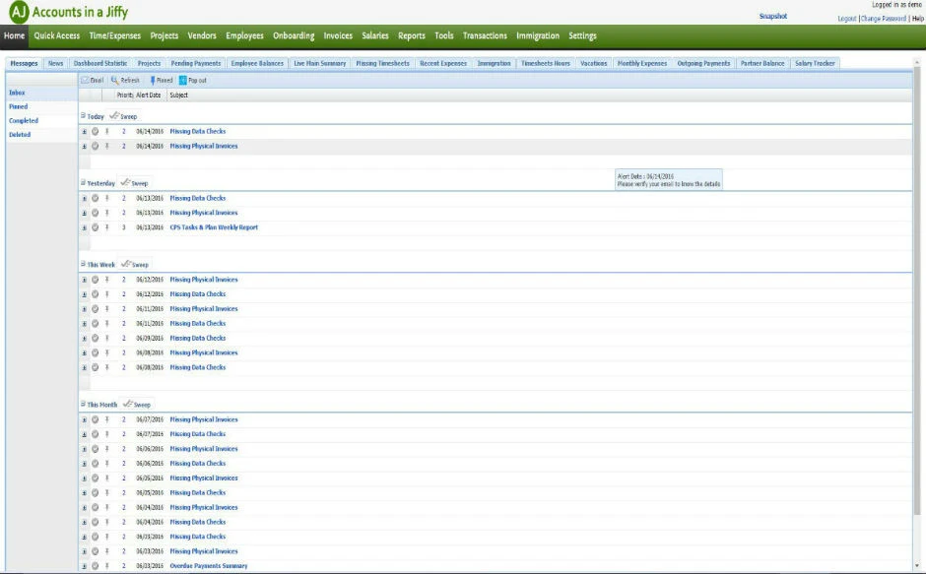Mark 06/12/2016 Missing Data Checks as completed
This screenshot has width=926, height=574.
96,294
